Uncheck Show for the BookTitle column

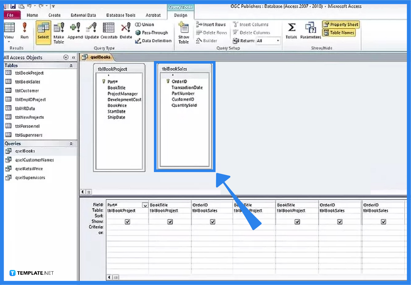pos(170,222)
